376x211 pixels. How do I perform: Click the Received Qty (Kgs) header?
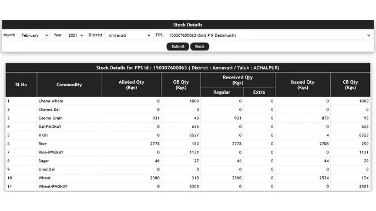[x=237, y=80]
